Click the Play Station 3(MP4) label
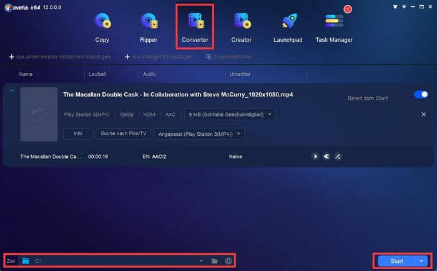Viewport: 437px width, 271px height. click(x=87, y=115)
